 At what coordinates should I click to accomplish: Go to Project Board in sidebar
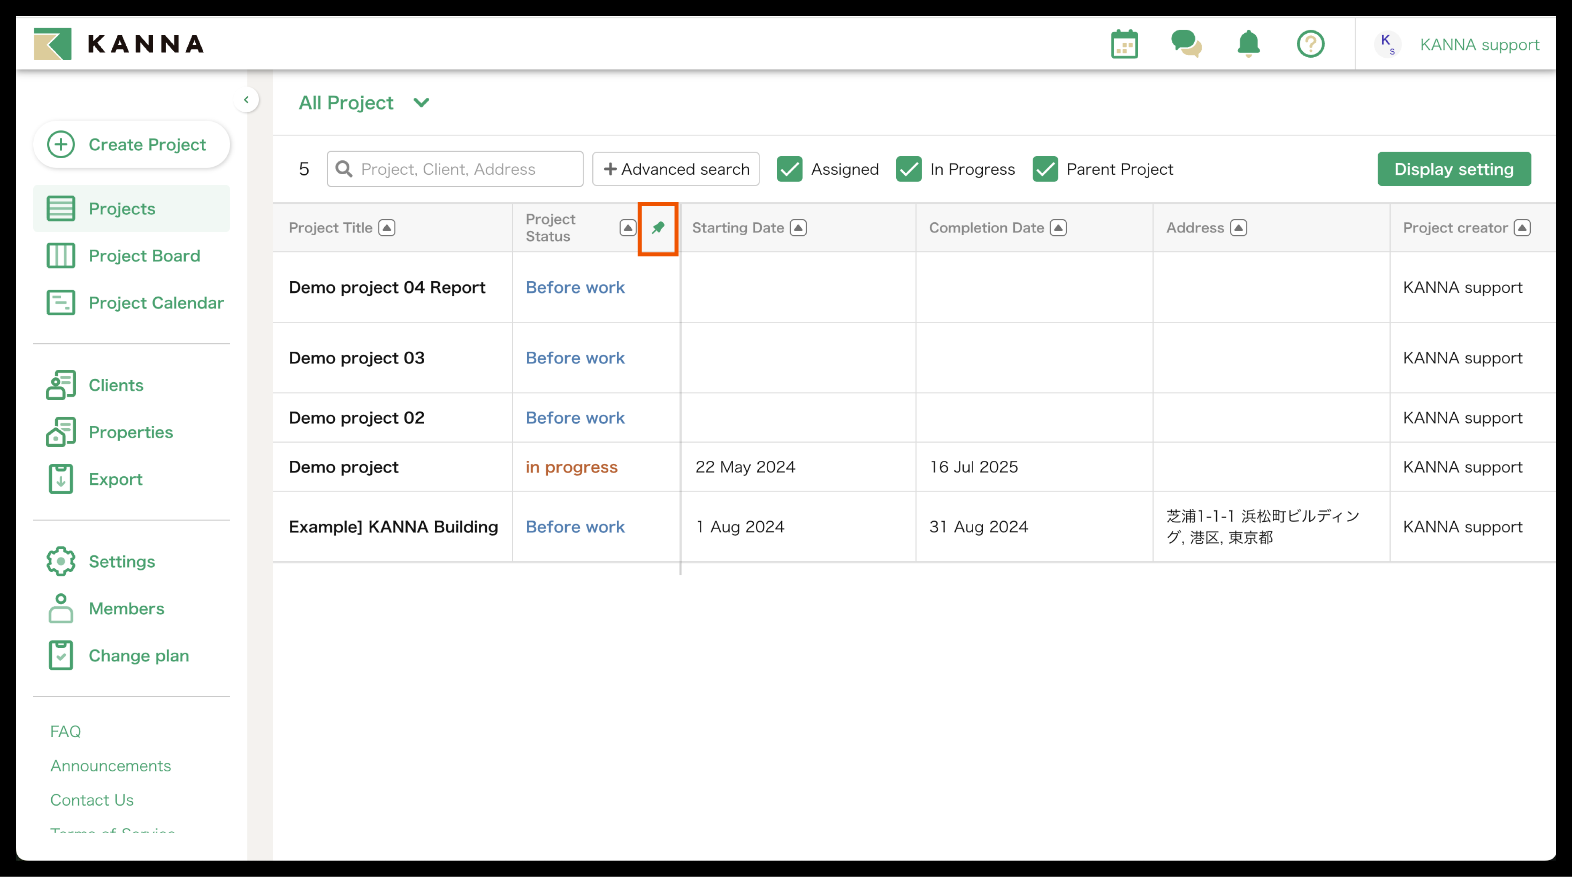[x=144, y=256]
